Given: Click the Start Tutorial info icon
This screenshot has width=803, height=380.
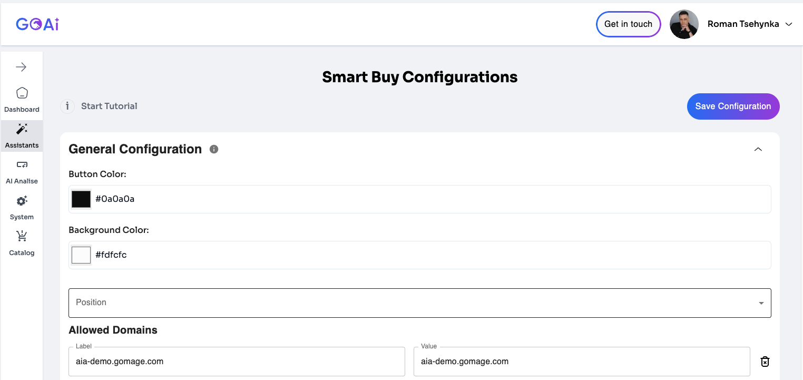Looking at the screenshot, I should pos(67,106).
